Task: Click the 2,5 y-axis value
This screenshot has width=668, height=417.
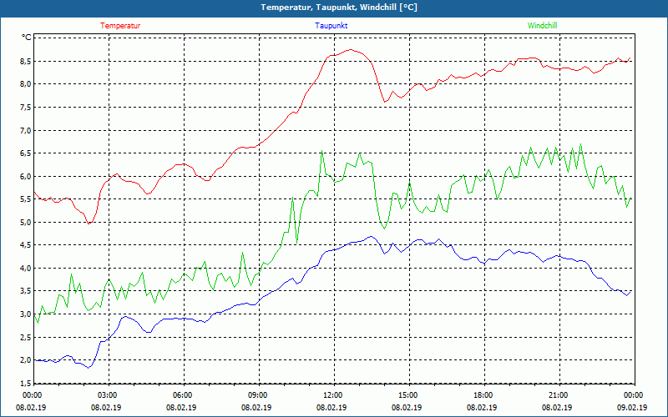Action: point(26,338)
